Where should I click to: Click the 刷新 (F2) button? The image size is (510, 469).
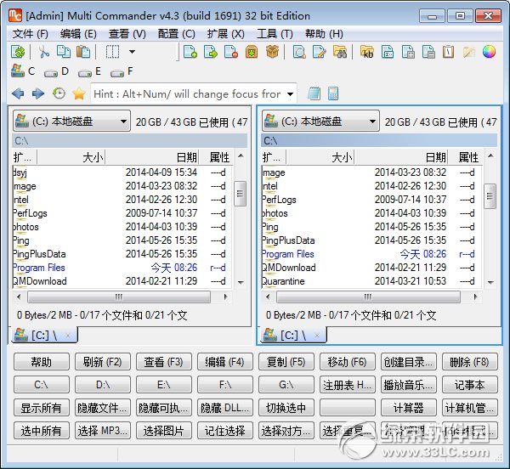(103, 362)
